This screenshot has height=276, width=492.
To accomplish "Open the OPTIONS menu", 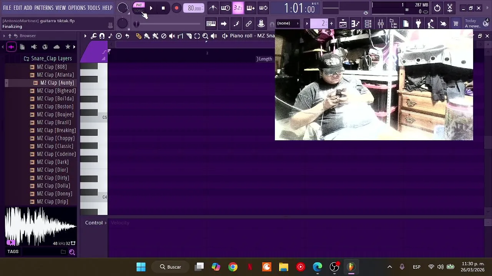I will pyautogui.click(x=77, y=8).
